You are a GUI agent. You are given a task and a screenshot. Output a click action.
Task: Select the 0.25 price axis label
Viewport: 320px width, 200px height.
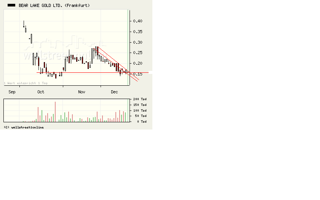138,53
